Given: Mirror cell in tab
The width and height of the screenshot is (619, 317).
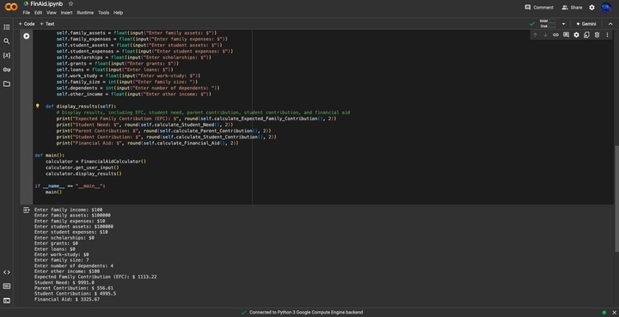Looking at the screenshot, I should pos(586,35).
